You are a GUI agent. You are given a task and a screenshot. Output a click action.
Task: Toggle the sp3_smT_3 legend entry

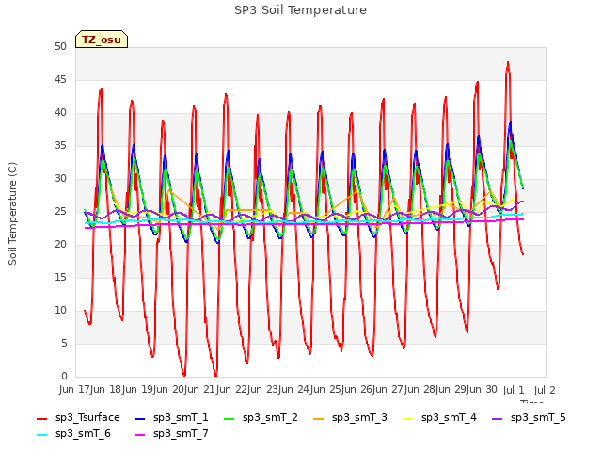(350, 418)
